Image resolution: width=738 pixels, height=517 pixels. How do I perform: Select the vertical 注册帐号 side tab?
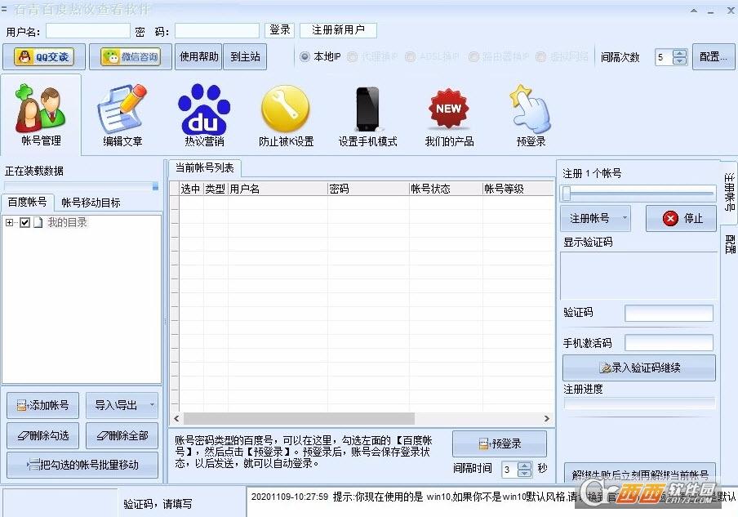tap(729, 193)
